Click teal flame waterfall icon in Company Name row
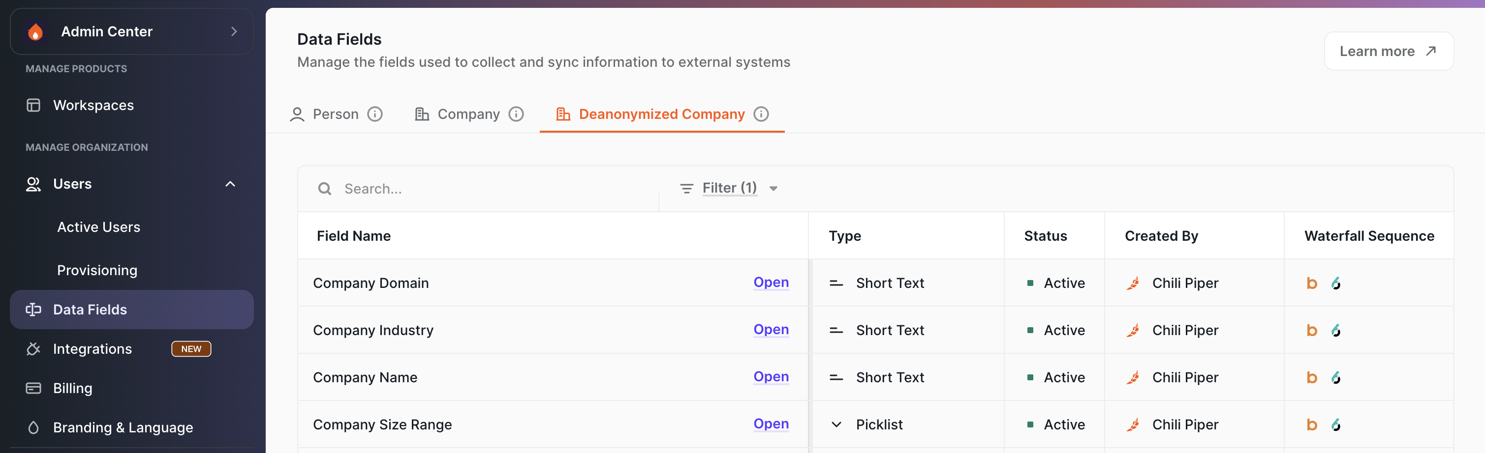 (1336, 378)
